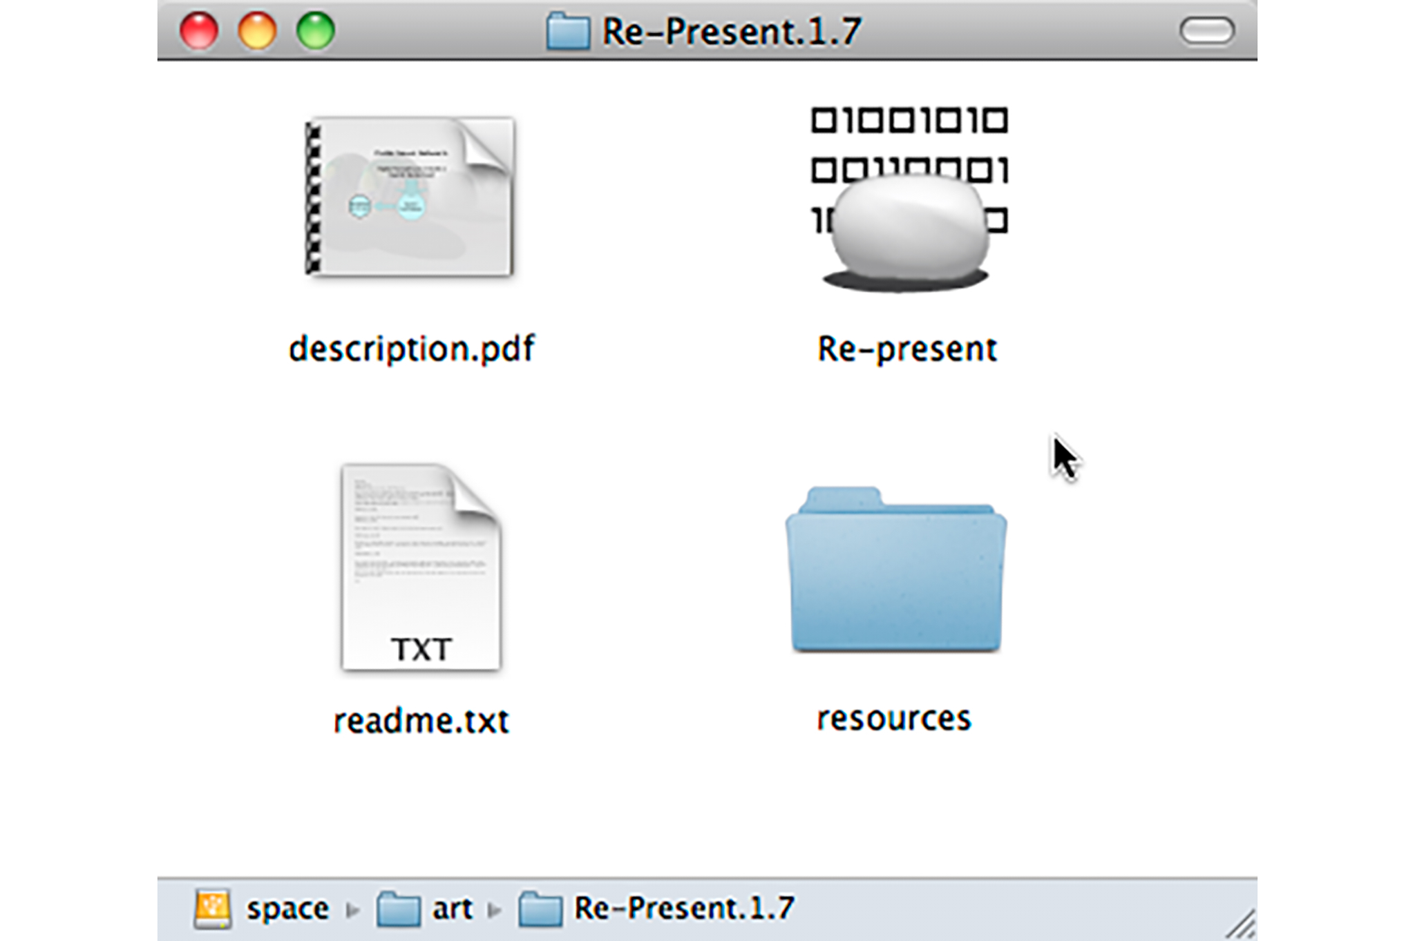Select the description.pdf file icon
The image size is (1415, 941).
pyautogui.click(x=410, y=197)
